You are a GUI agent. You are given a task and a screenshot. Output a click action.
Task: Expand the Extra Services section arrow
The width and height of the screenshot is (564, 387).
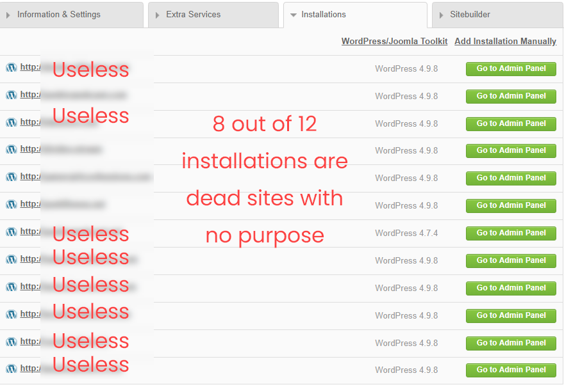(156, 15)
